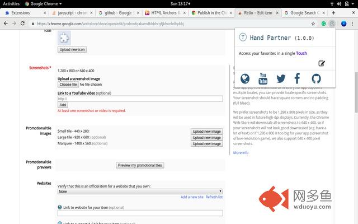Click the Hand Partner T logo icon
Viewport: 358px width, 224px height.
[x=243, y=37]
